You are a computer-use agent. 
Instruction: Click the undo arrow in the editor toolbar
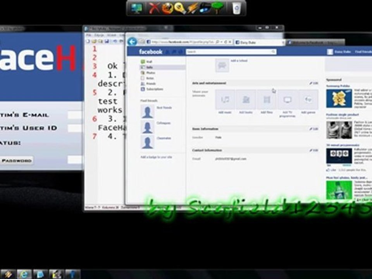115,41
